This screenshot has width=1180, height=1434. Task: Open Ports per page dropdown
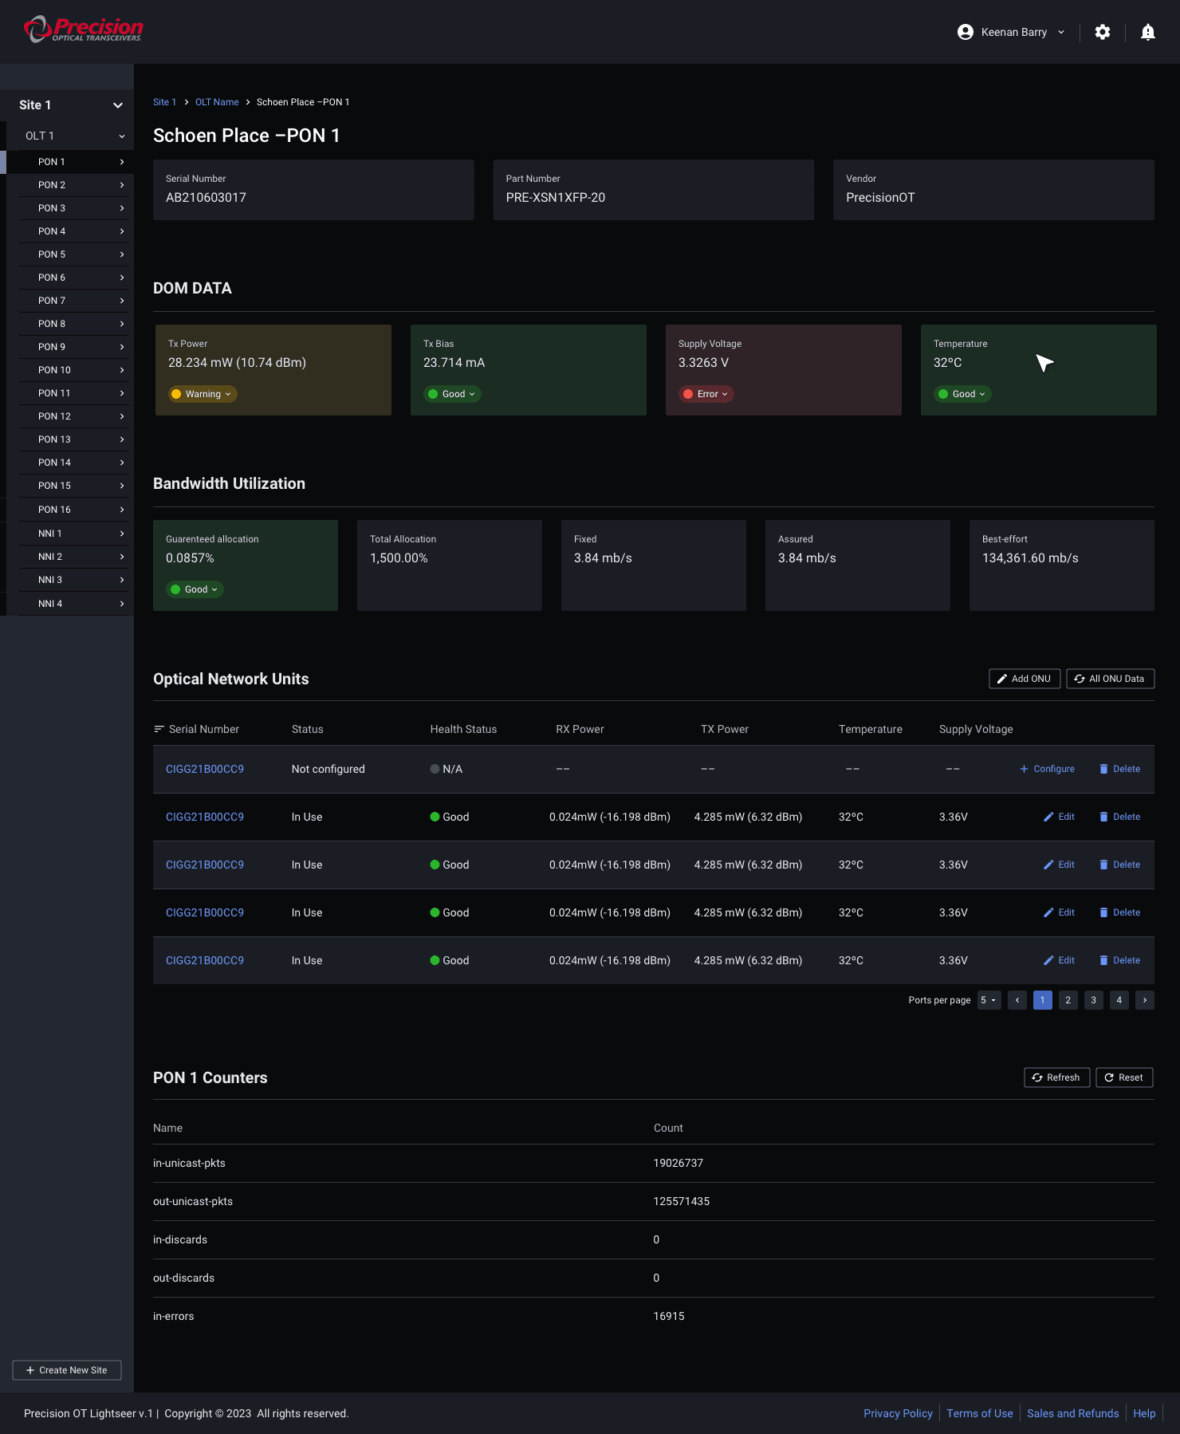[x=989, y=1000]
